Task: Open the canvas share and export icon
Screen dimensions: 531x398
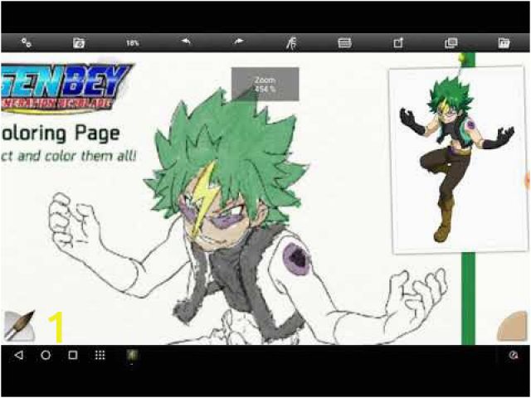Action: click(x=397, y=42)
